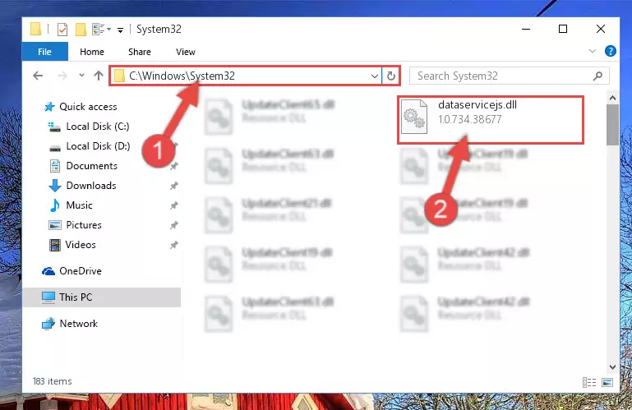
Task: Switch to Large icons view in status bar
Action: pyautogui.click(x=607, y=382)
